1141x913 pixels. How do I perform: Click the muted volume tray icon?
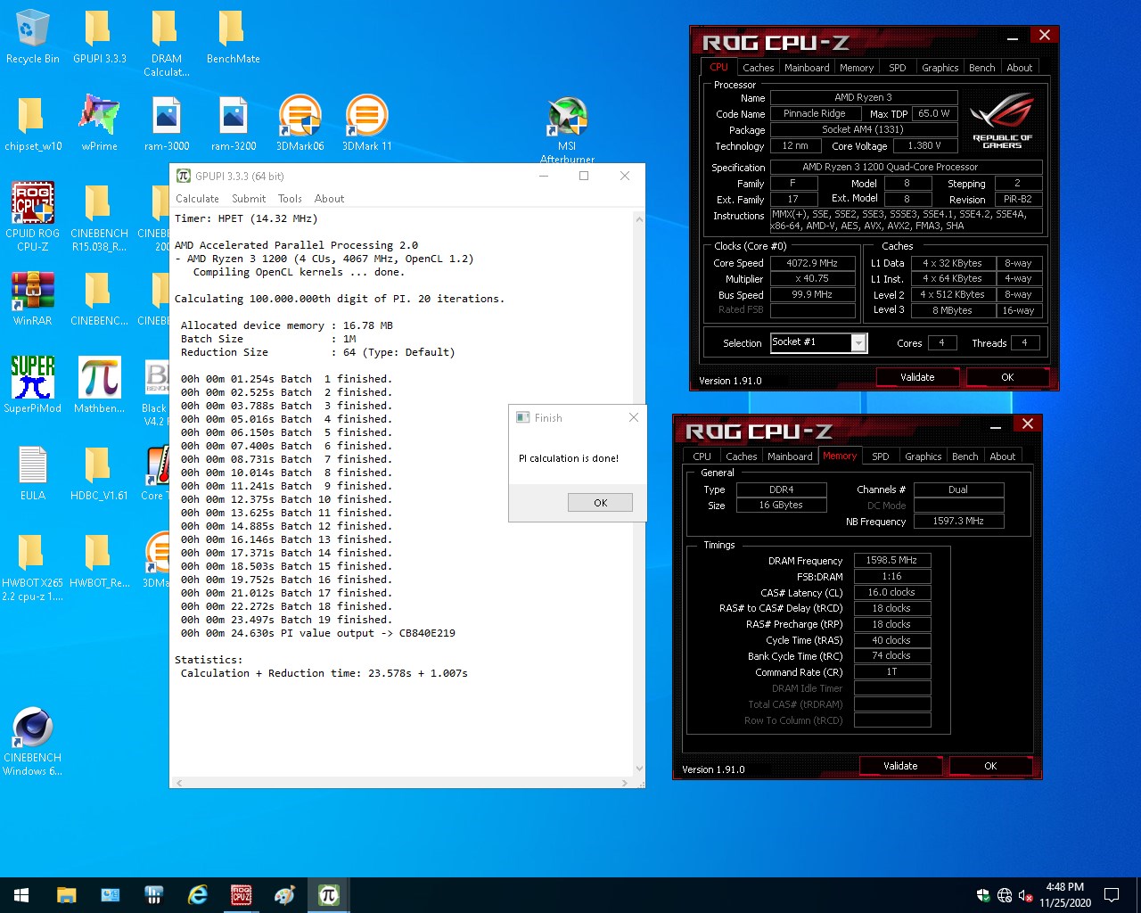coord(1025,895)
